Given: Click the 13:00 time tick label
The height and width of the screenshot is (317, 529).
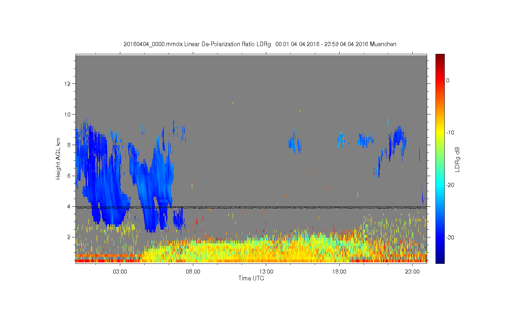Looking at the screenshot, I should pos(266,272).
